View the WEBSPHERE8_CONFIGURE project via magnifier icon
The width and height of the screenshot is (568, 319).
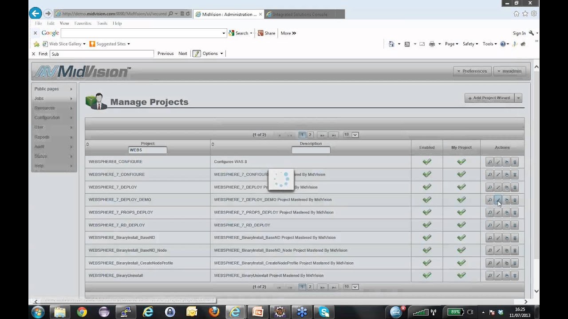point(489,162)
